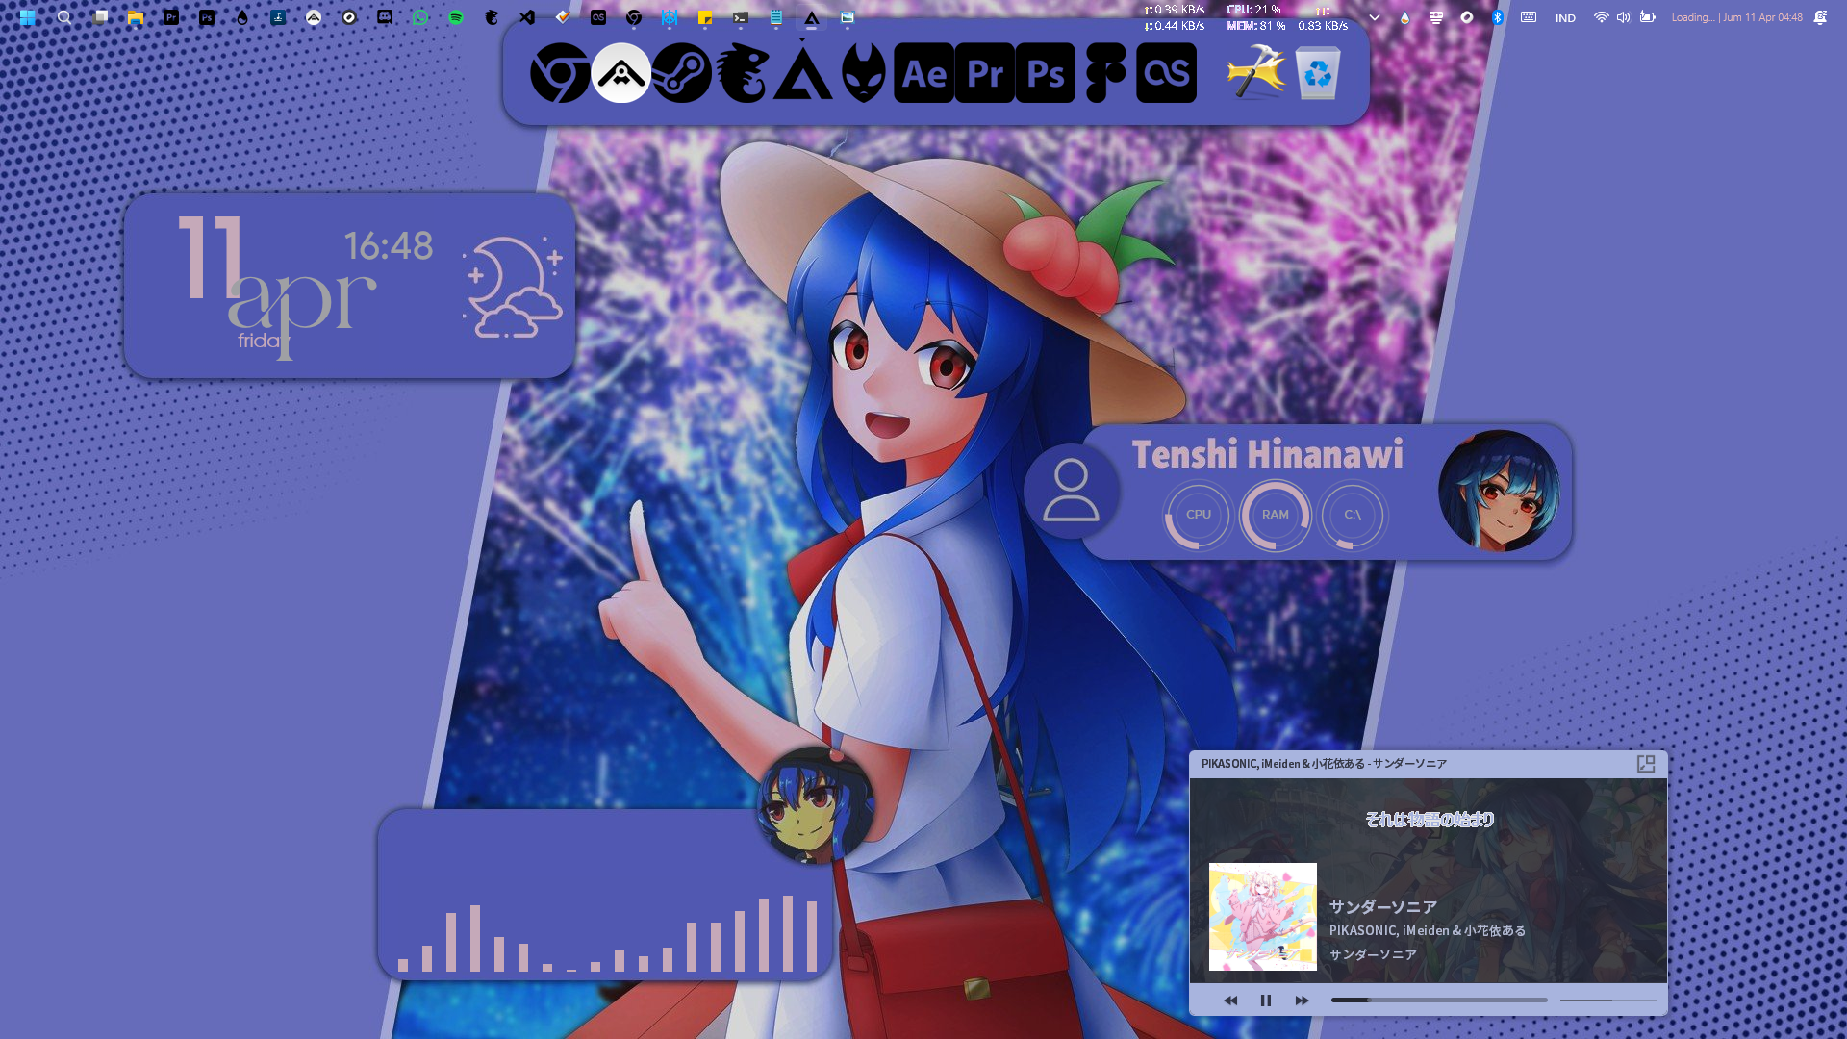Click the PIKASONIC, iMeiden artist line in player

tap(1428, 930)
